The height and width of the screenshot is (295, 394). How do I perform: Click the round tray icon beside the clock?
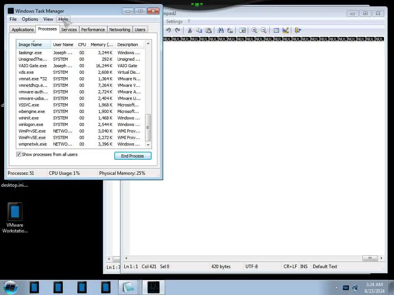click(355, 288)
